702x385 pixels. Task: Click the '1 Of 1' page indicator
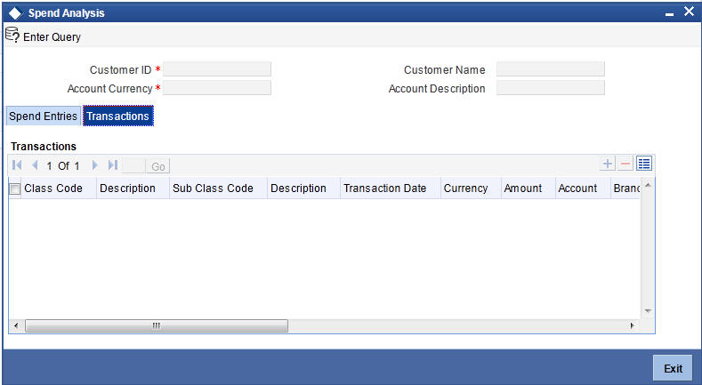point(63,166)
